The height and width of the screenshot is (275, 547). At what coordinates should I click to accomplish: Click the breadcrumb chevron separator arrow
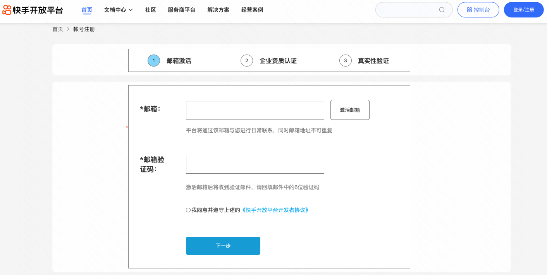tap(68, 29)
